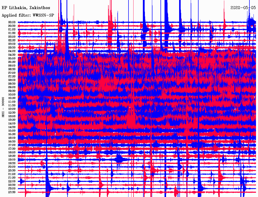This screenshot has width=258, height=197.
Task: Select the 21:30 time row label
Action: coord(12,178)
